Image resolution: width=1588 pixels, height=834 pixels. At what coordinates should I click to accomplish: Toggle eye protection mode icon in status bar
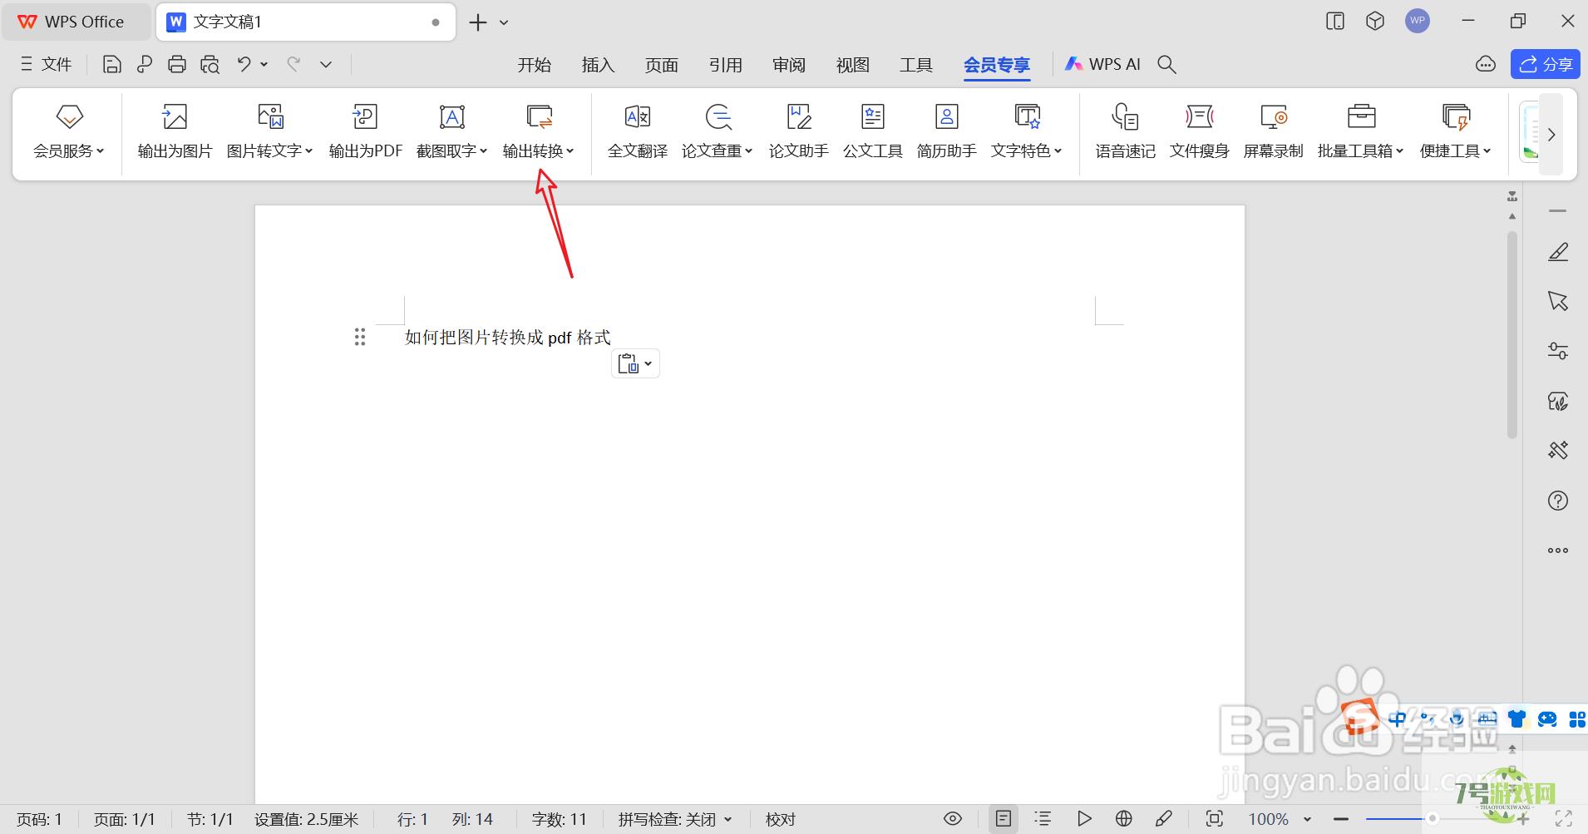(x=953, y=819)
